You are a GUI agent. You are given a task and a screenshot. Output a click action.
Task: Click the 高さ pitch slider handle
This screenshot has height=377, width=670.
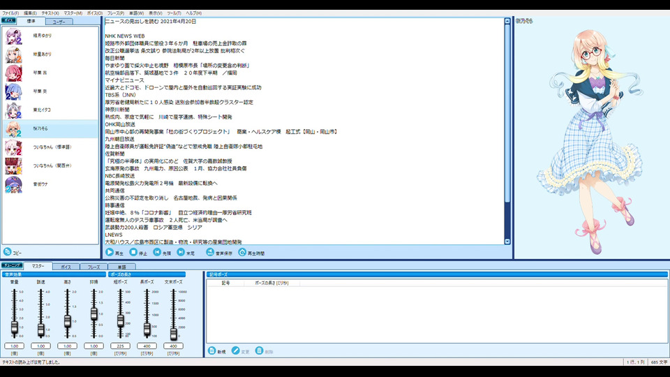67,320
